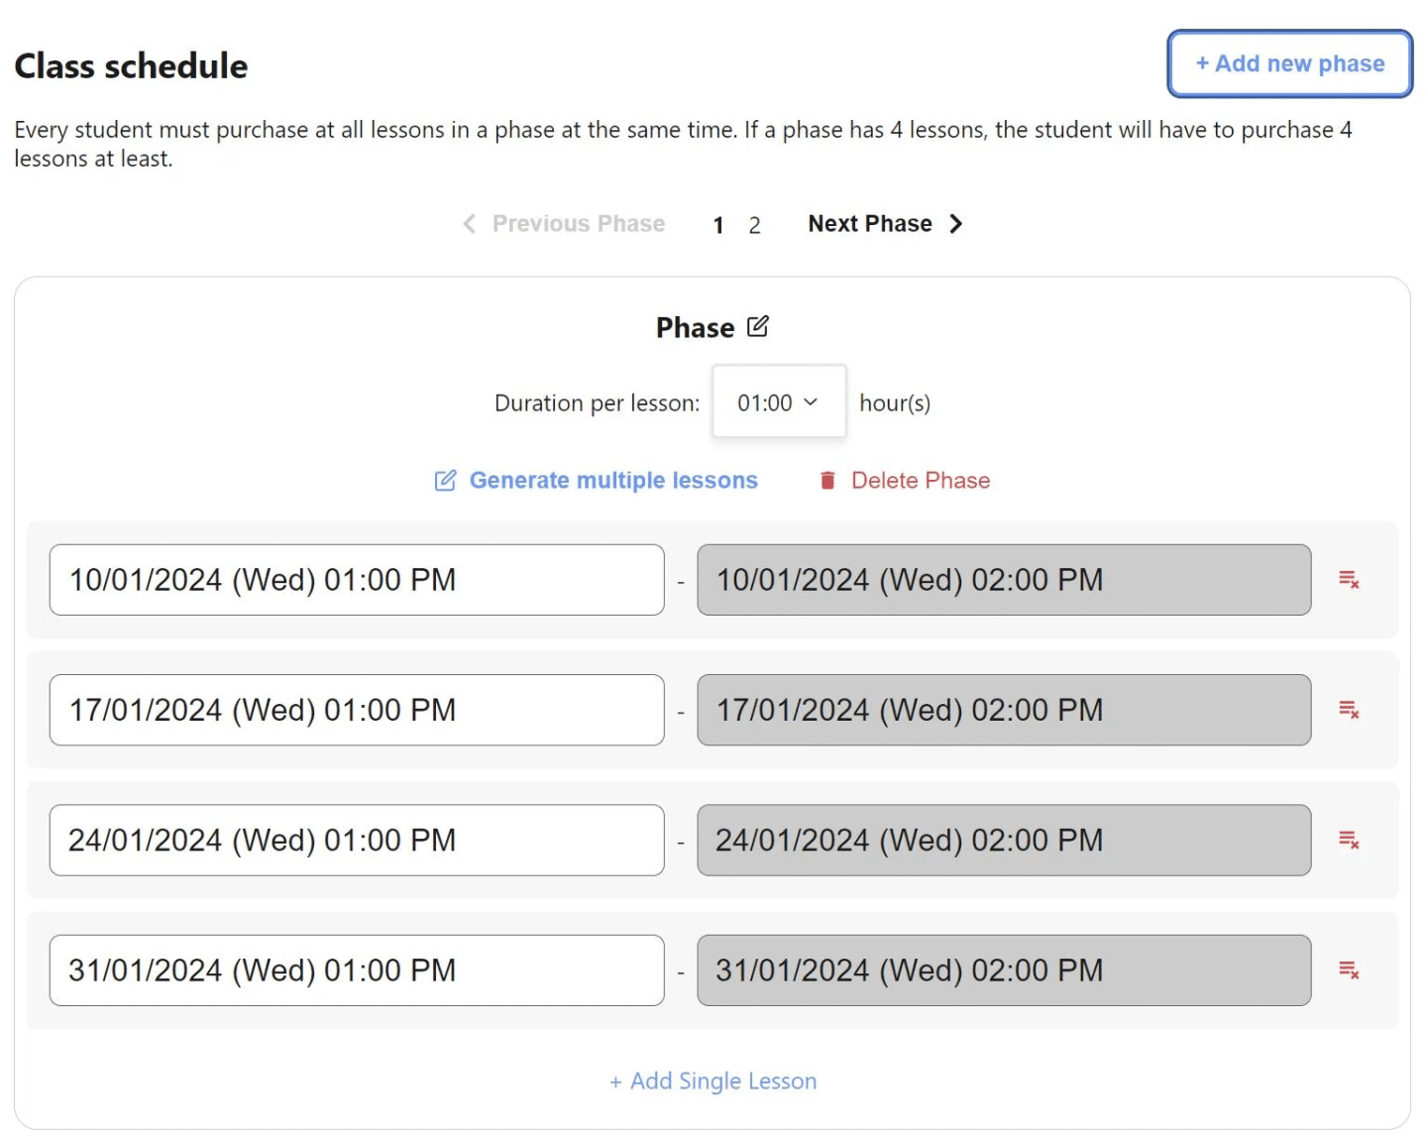This screenshot has width=1427, height=1141.
Task: Remove the 31/01/2024 lesson via delete icon
Action: 1349,970
